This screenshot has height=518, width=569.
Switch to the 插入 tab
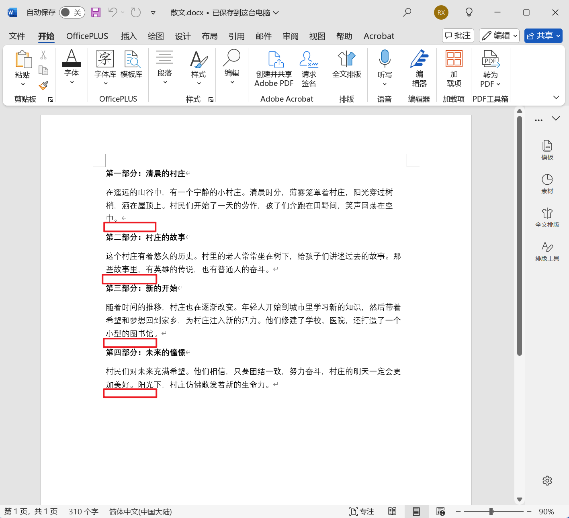[129, 36]
